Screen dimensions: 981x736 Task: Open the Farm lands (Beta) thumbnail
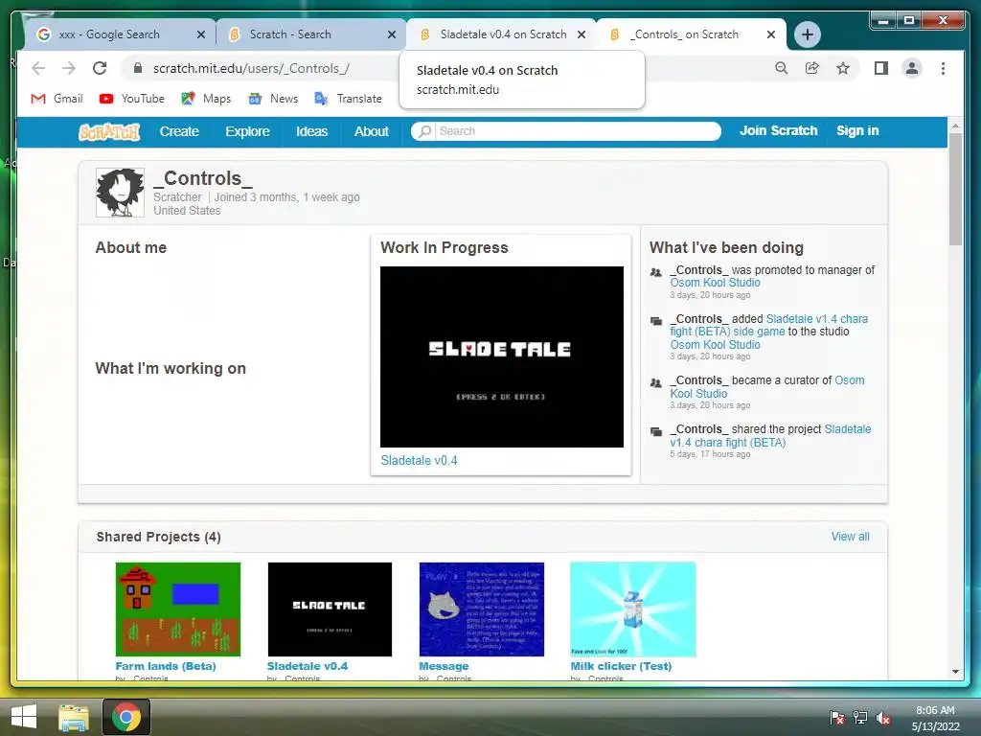pos(178,609)
